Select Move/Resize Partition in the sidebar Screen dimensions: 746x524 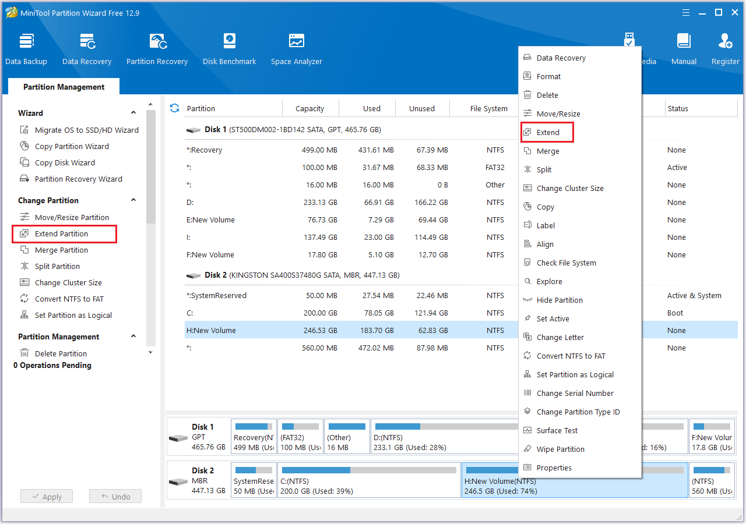click(65, 217)
